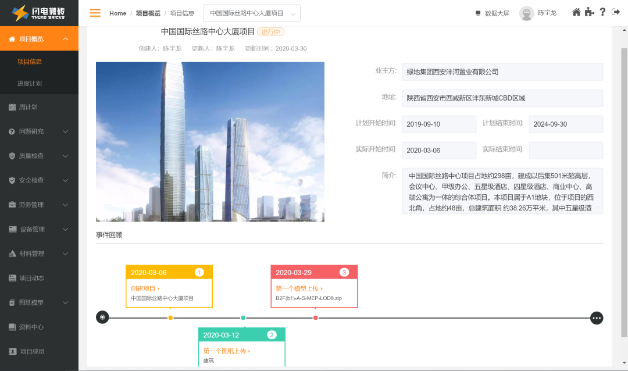Click the timeline more dots button
628x371 pixels.
coord(597,318)
